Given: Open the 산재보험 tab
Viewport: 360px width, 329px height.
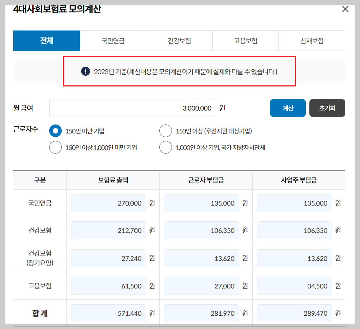Looking at the screenshot, I should click(x=312, y=41).
